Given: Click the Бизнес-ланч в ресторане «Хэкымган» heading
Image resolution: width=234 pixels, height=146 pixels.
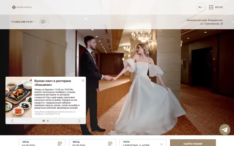Looking at the screenshot, I should (53, 83).
